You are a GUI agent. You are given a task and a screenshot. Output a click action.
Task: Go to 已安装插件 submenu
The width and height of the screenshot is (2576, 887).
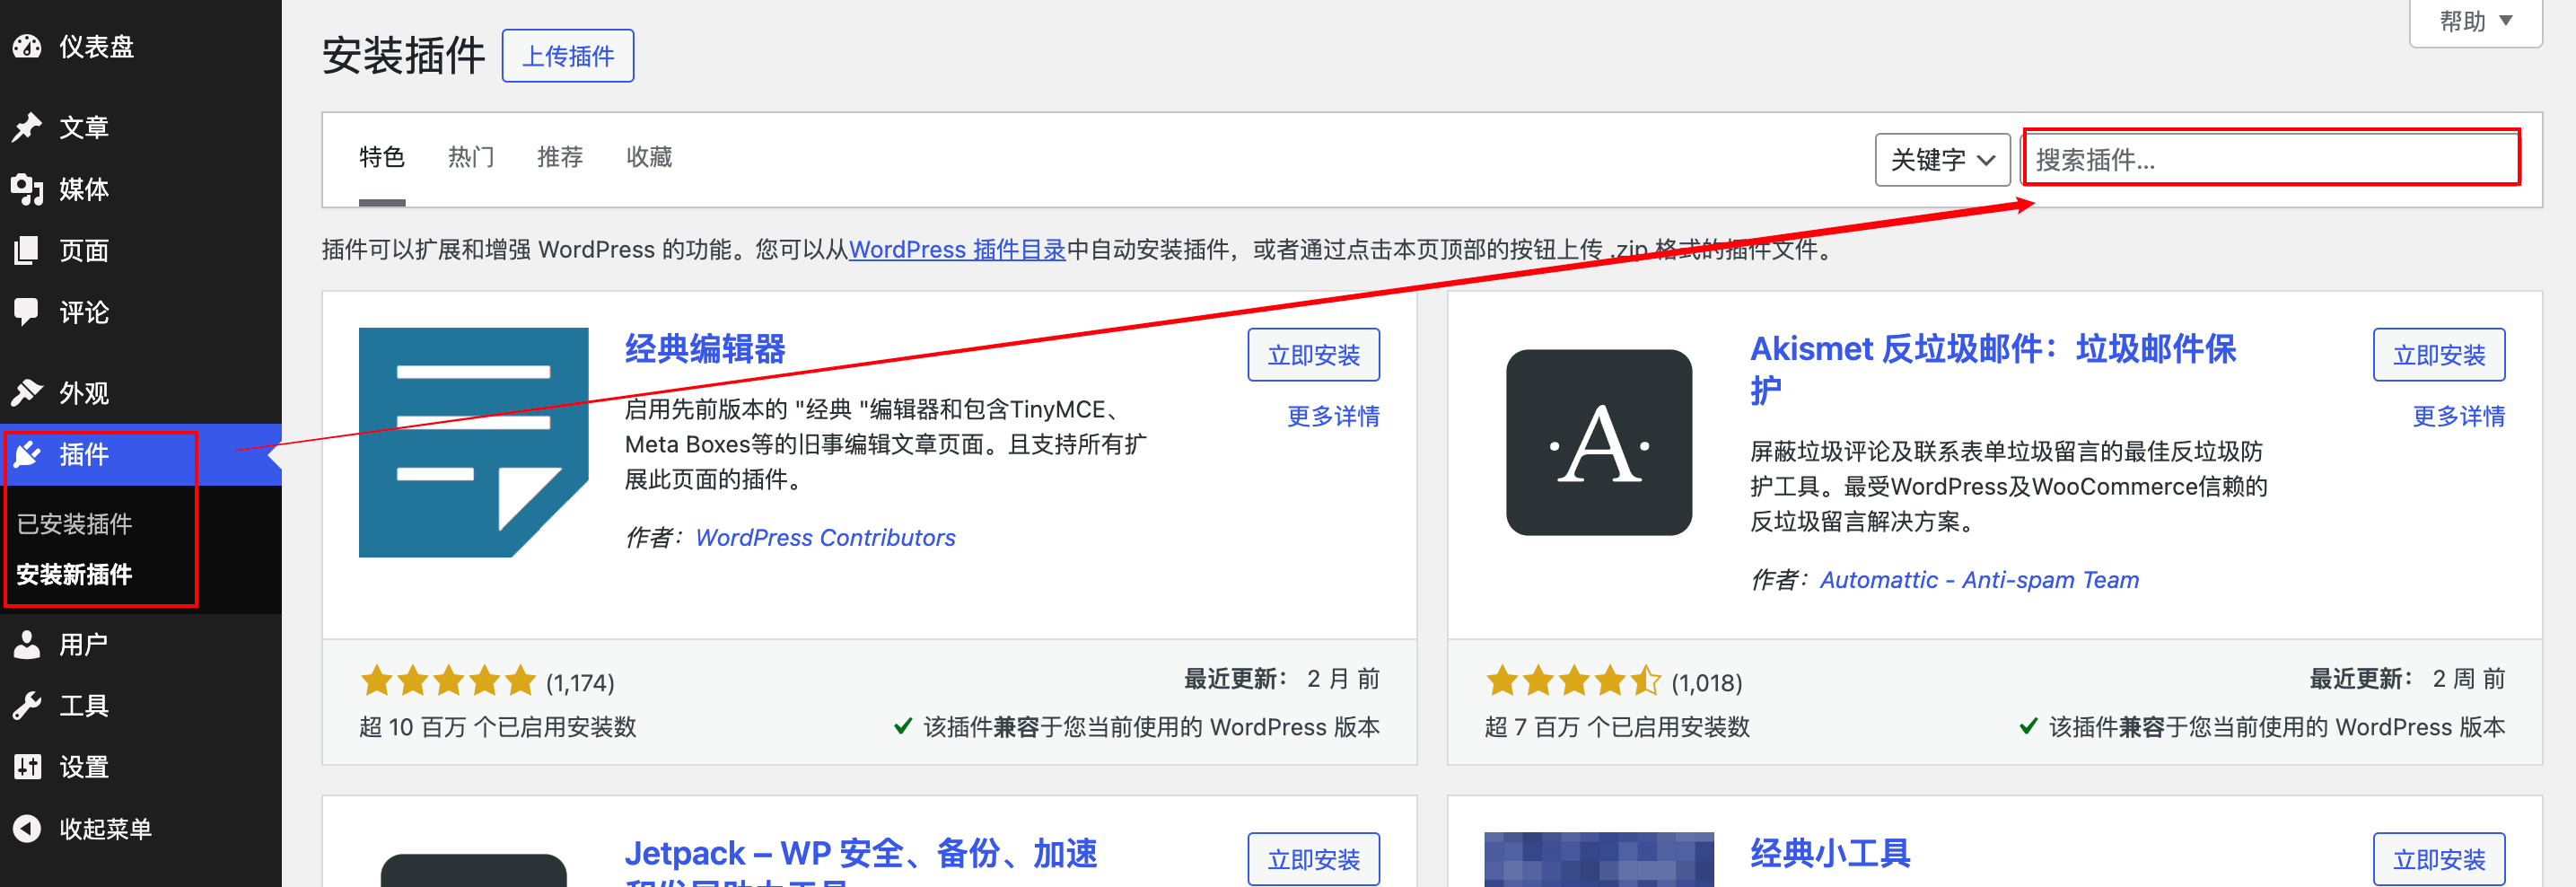(74, 523)
